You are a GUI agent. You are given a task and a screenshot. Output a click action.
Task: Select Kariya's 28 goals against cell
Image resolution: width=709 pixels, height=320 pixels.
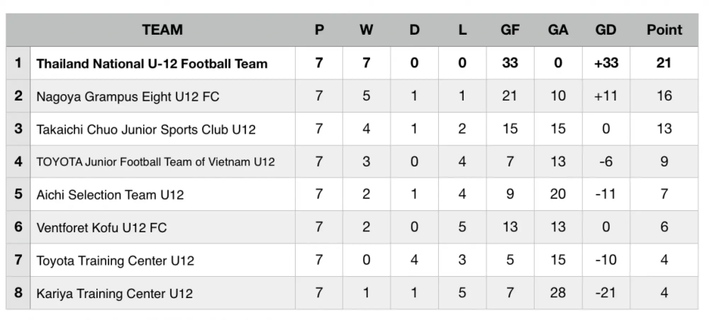pos(558,293)
